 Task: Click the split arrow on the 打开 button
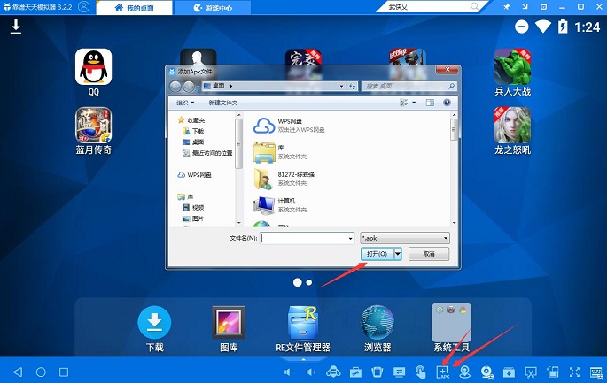pyautogui.click(x=398, y=254)
